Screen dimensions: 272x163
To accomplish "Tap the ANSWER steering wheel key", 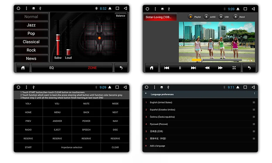I will click(57, 121).
